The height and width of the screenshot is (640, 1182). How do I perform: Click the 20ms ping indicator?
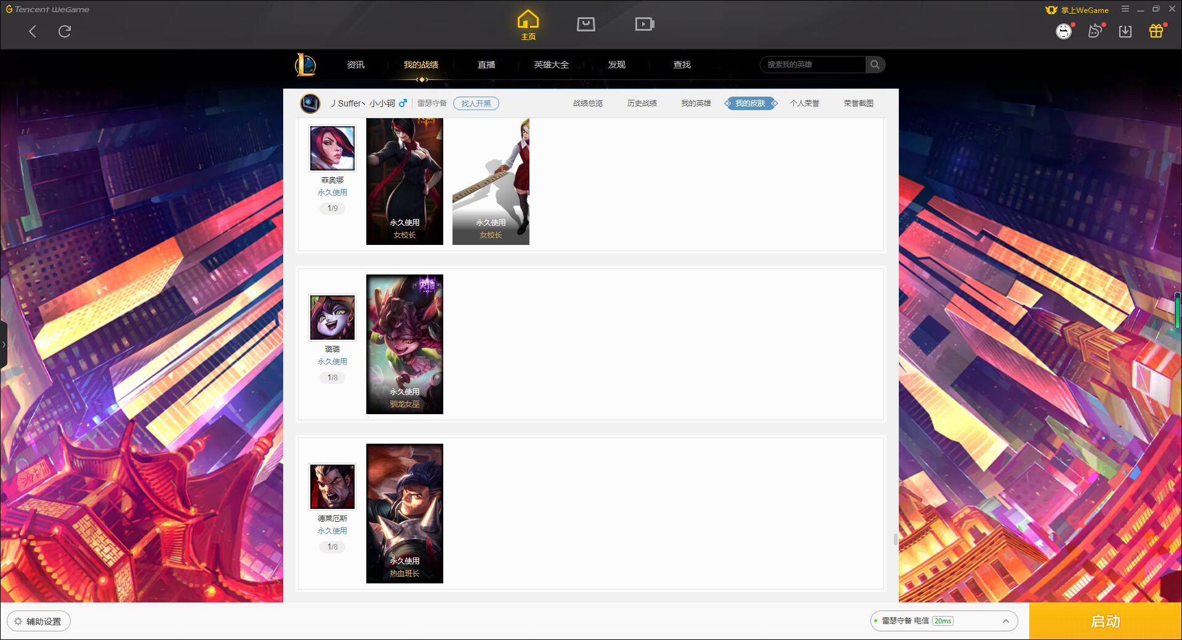943,621
